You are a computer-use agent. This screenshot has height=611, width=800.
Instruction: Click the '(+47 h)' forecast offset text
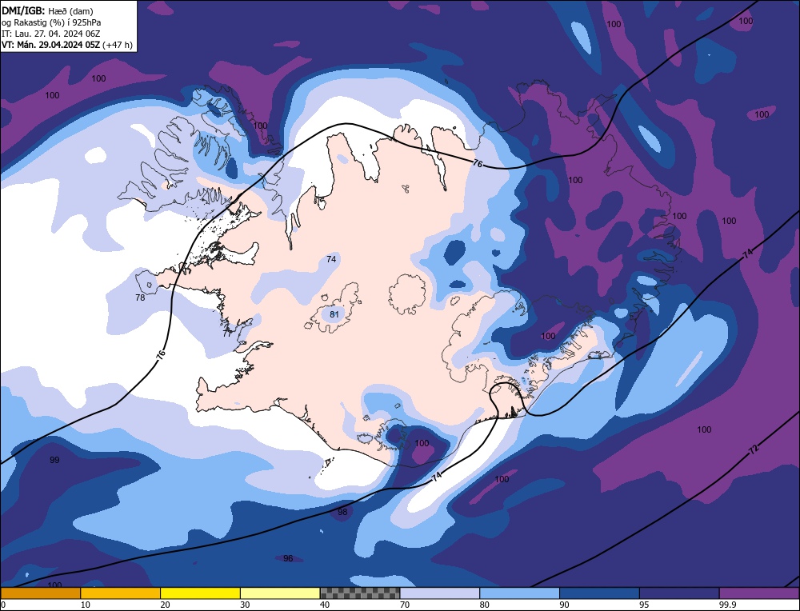(118, 45)
